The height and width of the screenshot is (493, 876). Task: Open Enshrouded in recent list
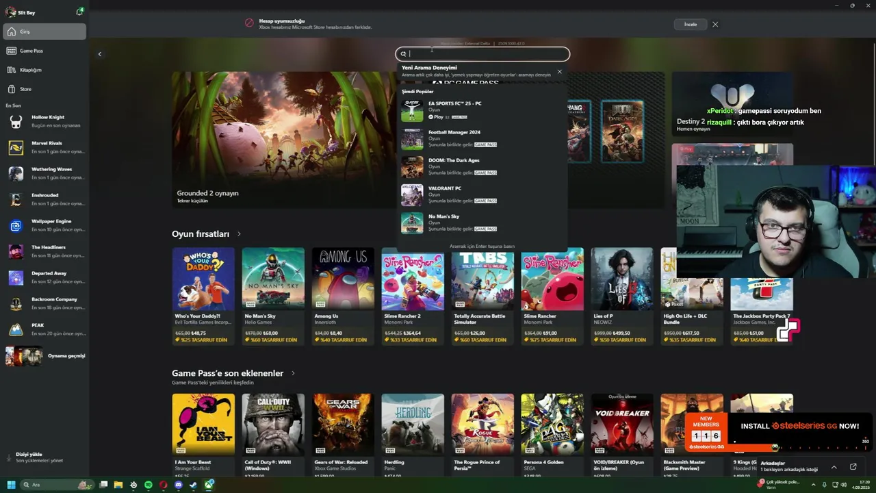pos(44,199)
